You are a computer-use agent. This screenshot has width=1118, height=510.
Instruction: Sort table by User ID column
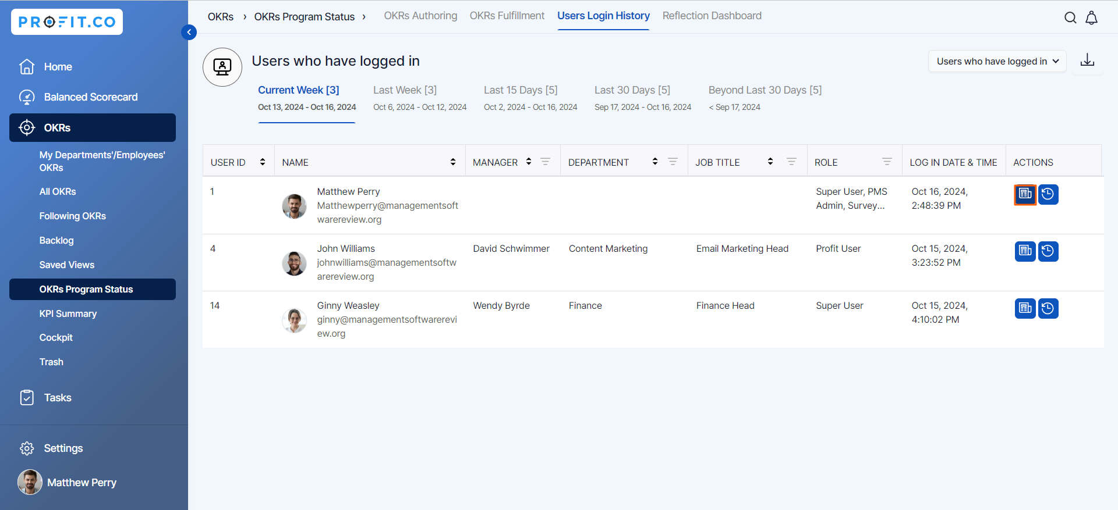263,162
